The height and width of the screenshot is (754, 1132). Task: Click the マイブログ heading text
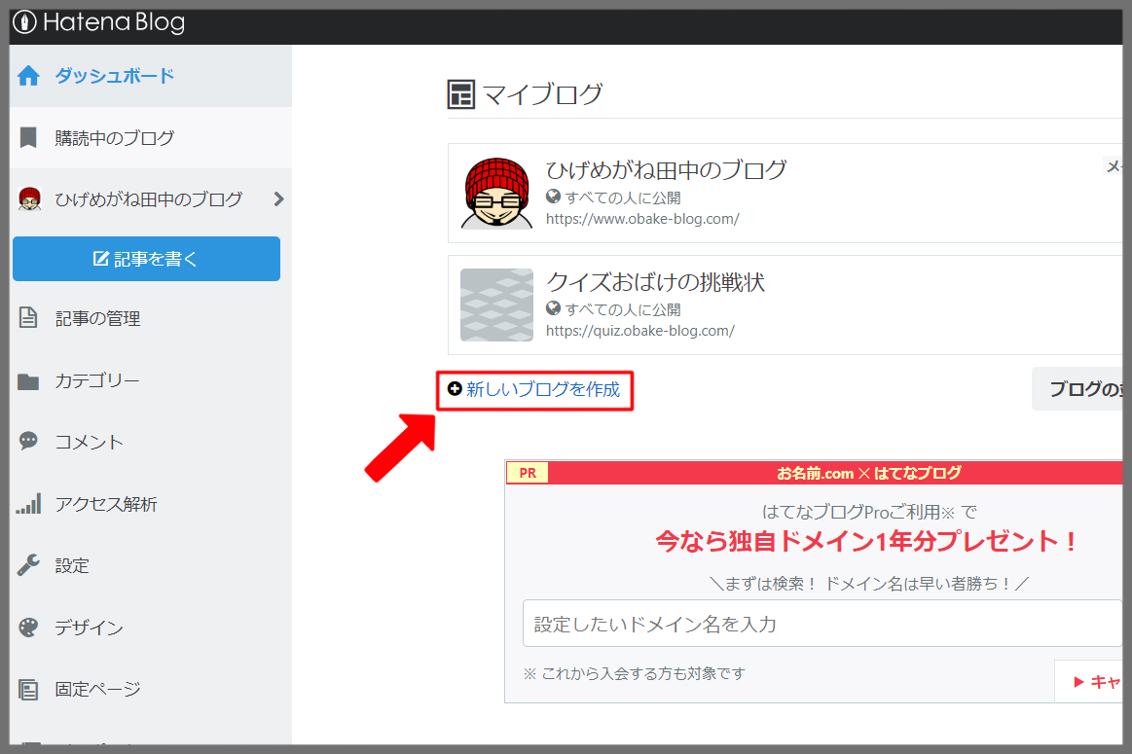(542, 94)
